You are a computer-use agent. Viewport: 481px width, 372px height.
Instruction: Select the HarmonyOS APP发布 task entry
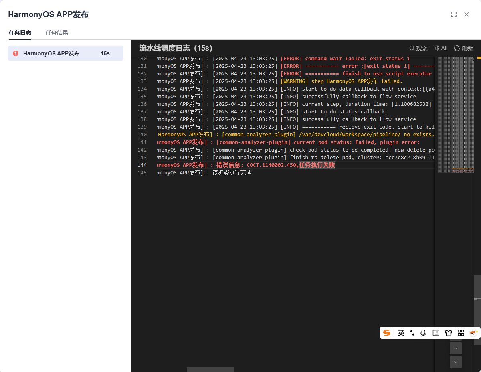[65, 53]
